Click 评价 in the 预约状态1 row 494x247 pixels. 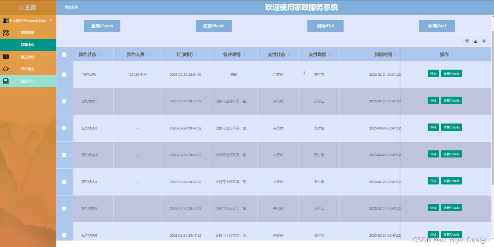[433, 100]
